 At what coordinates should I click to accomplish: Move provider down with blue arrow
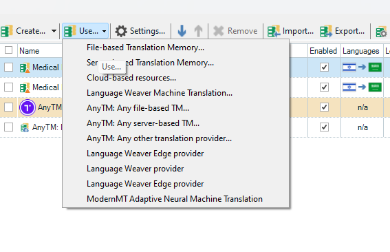pyautogui.click(x=182, y=31)
